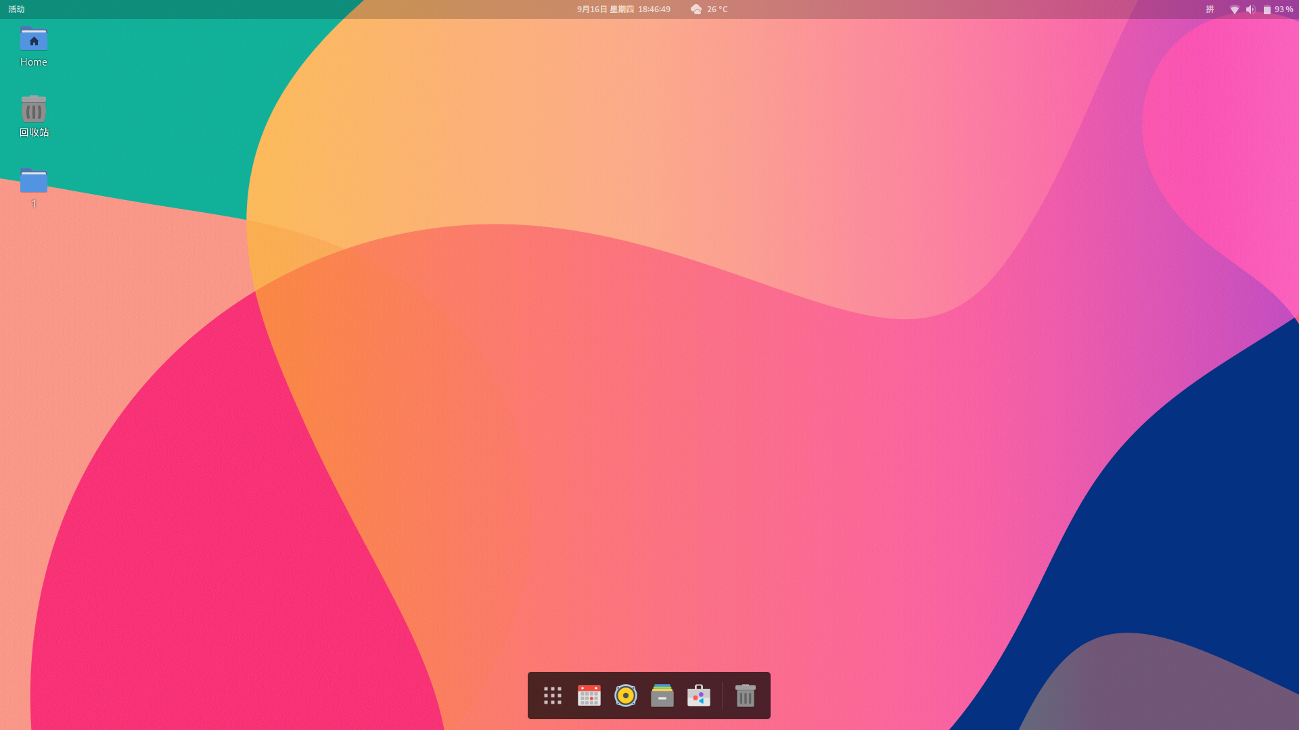Click the 26 °C temperature text
The height and width of the screenshot is (730, 1299).
coord(717,9)
